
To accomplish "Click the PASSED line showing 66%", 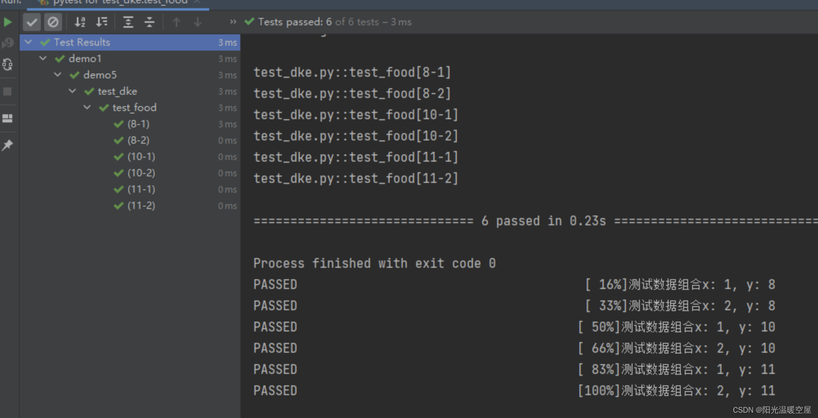I will (x=514, y=348).
